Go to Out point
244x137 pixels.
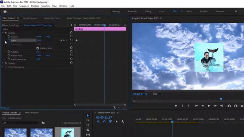[222, 106]
